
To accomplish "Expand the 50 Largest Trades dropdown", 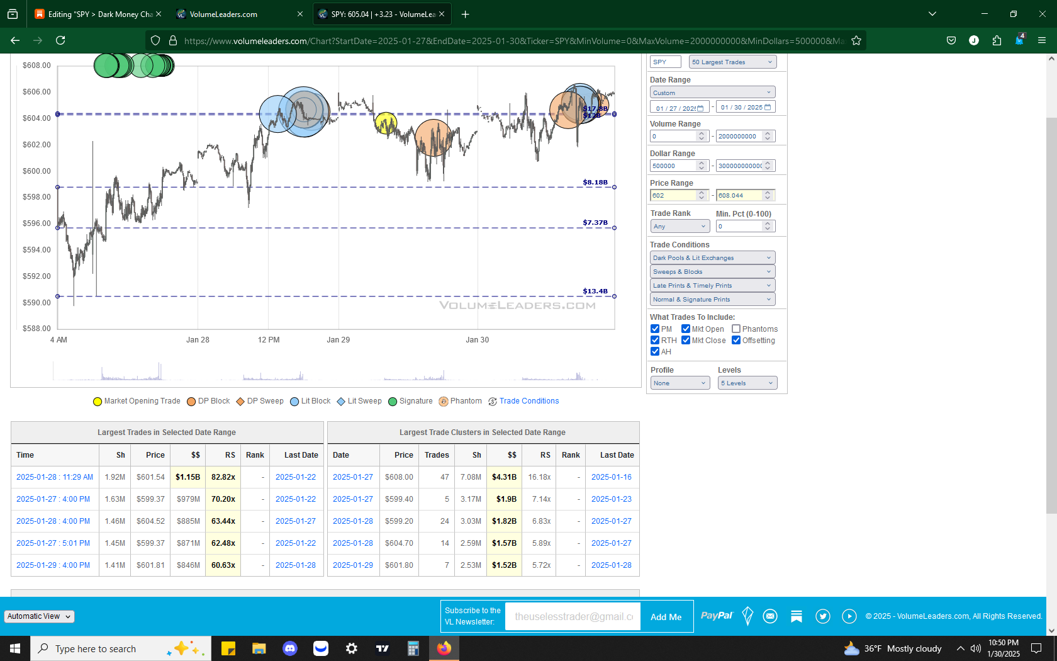I will point(732,62).
